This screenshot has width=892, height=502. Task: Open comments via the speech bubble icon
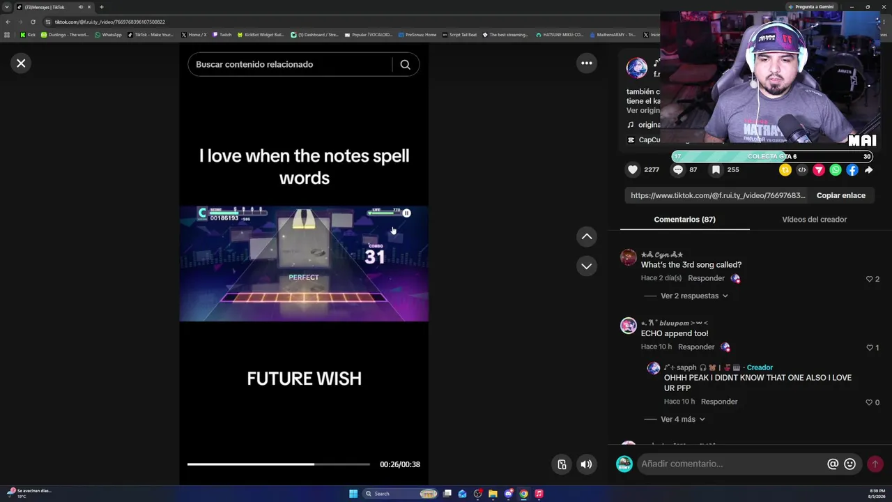[x=678, y=169]
